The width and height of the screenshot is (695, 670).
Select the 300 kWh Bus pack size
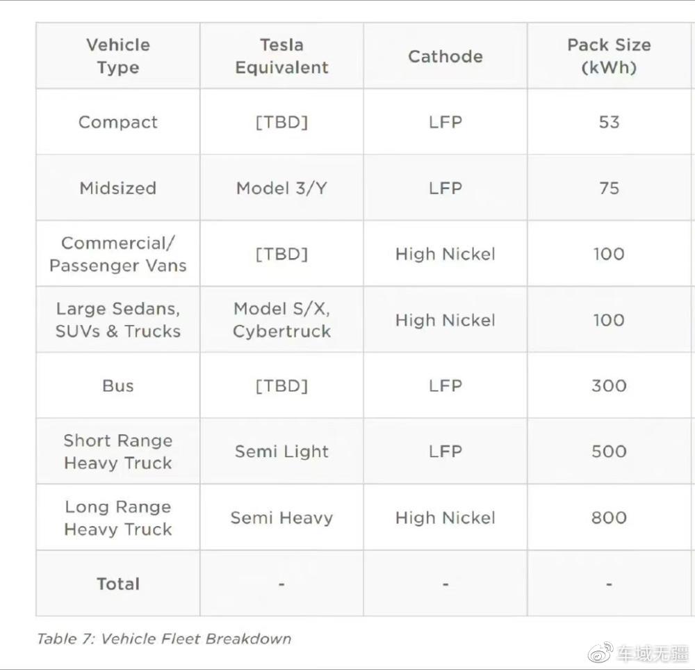pos(609,385)
